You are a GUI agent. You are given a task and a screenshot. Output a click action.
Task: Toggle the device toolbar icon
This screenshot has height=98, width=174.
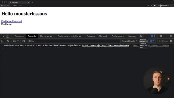pos(8,36)
